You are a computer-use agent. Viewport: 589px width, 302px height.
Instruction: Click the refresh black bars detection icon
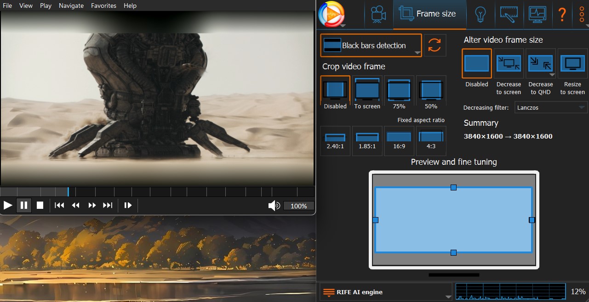click(x=435, y=45)
